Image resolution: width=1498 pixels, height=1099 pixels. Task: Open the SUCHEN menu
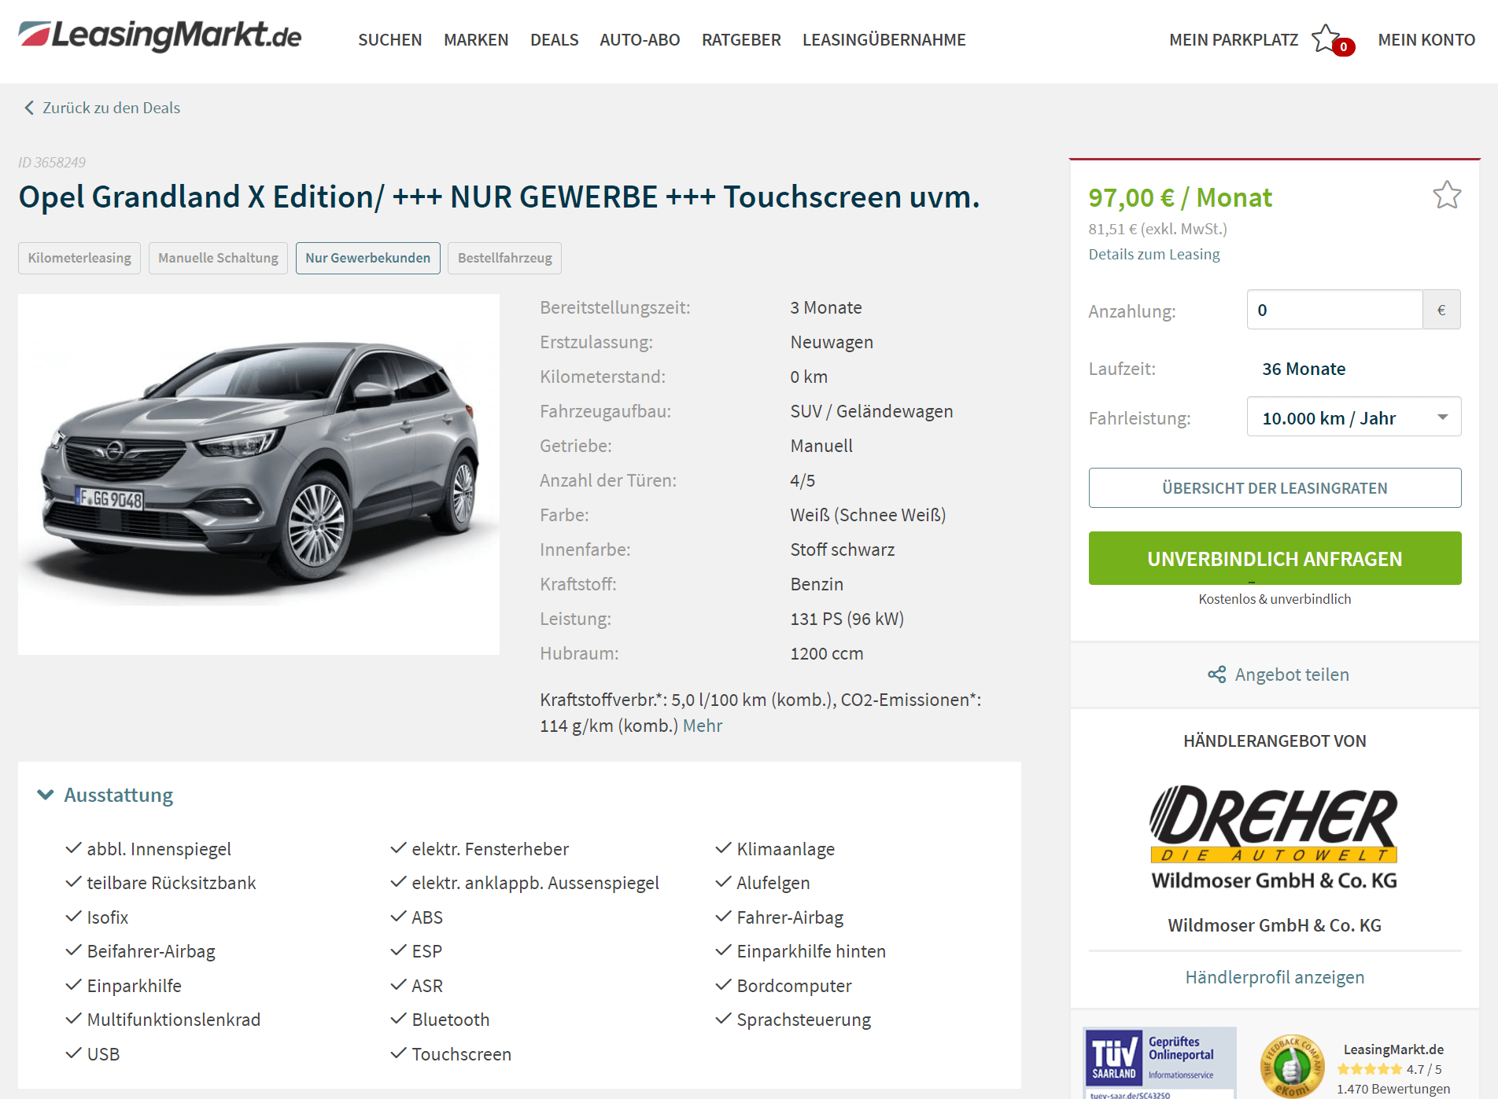point(390,39)
